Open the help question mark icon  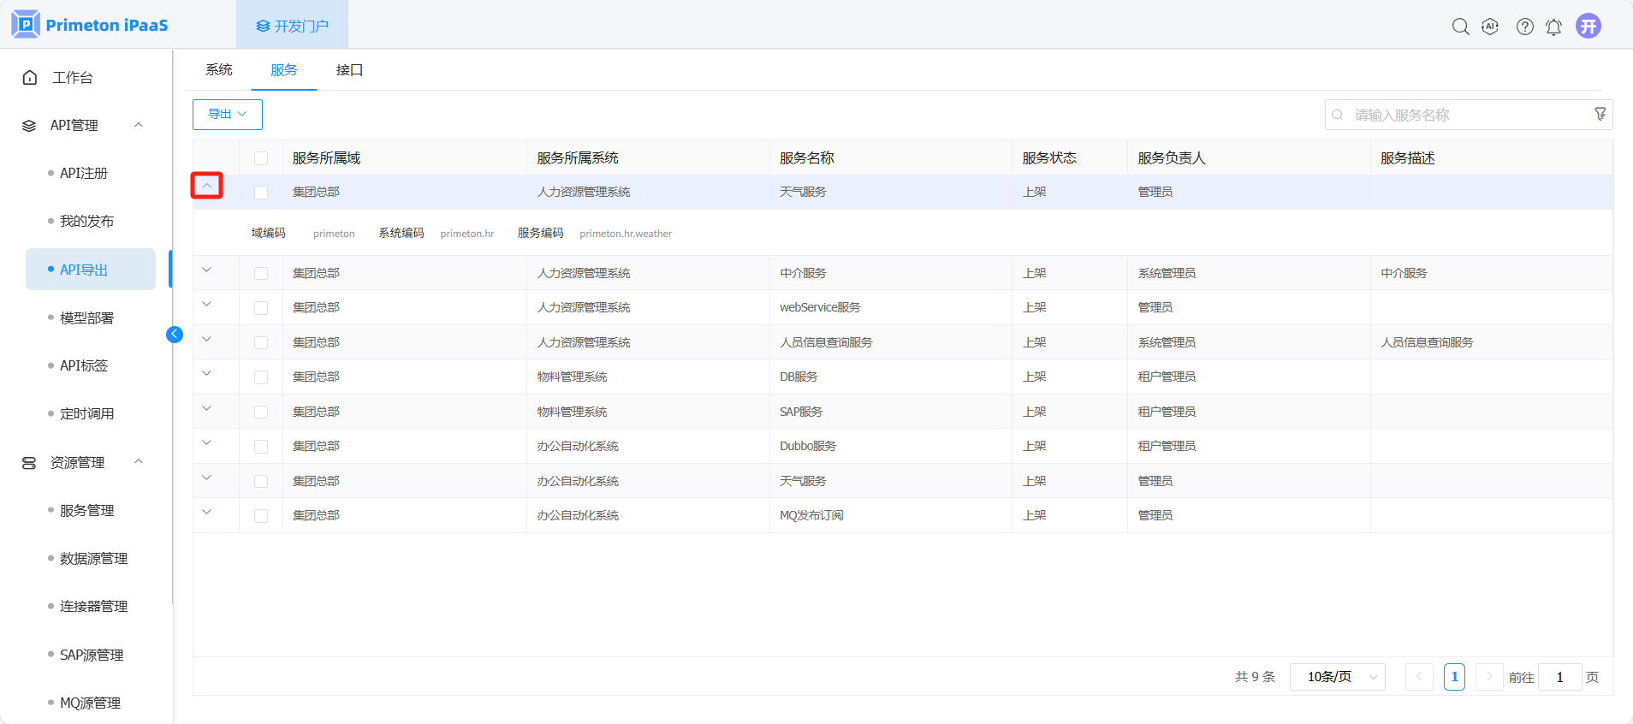coord(1524,27)
